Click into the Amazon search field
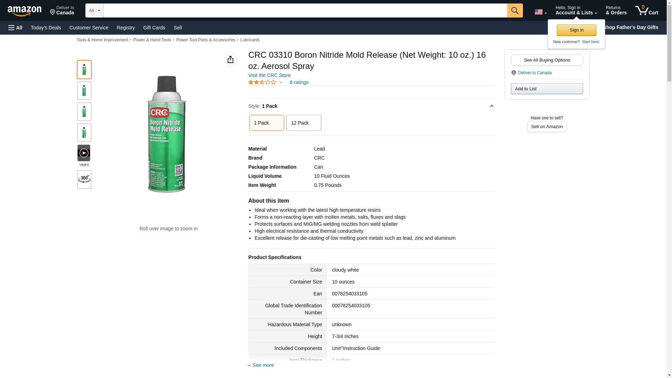Viewport: 672px width, 378px height. tap(305, 10)
